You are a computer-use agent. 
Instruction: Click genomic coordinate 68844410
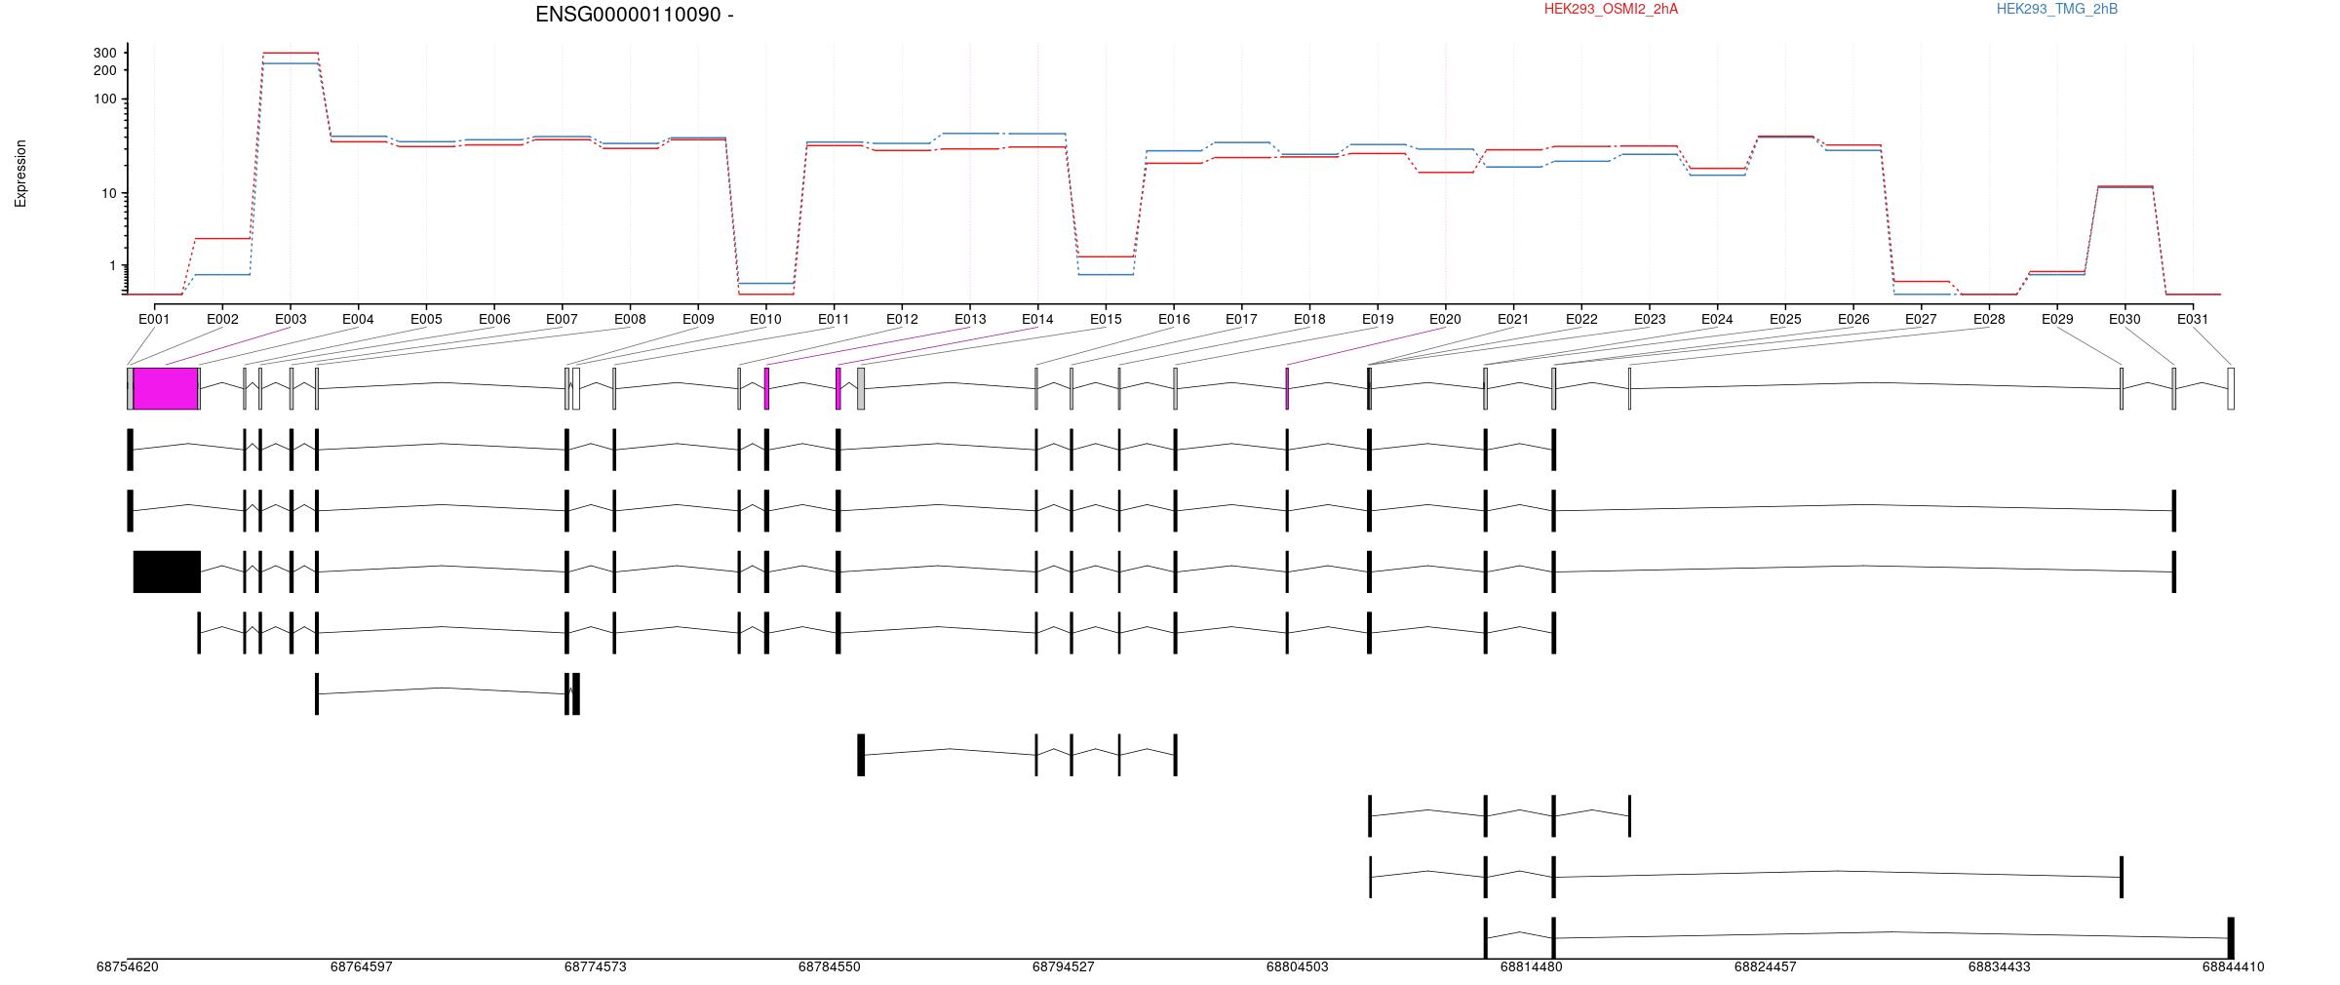click(x=2233, y=967)
